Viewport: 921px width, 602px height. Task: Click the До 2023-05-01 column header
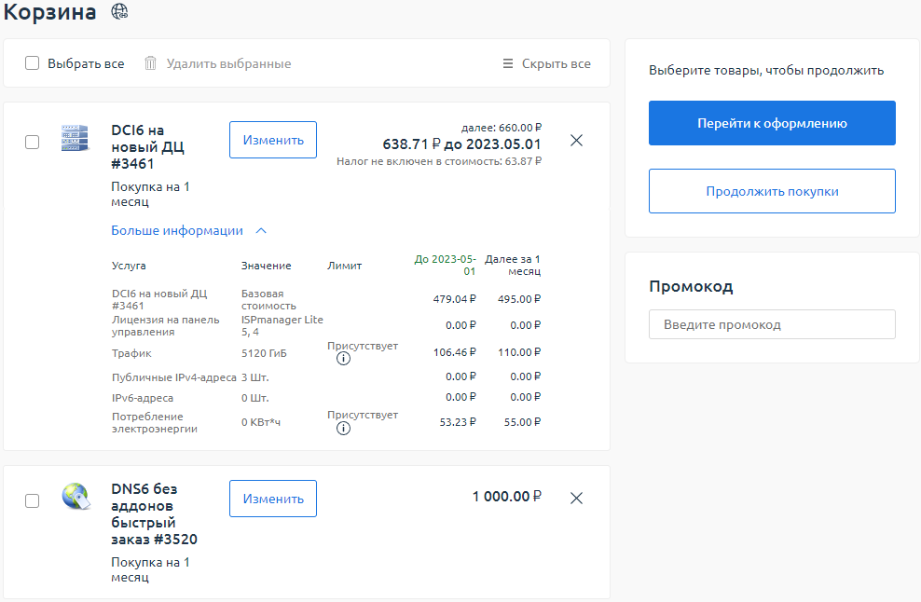[446, 265]
